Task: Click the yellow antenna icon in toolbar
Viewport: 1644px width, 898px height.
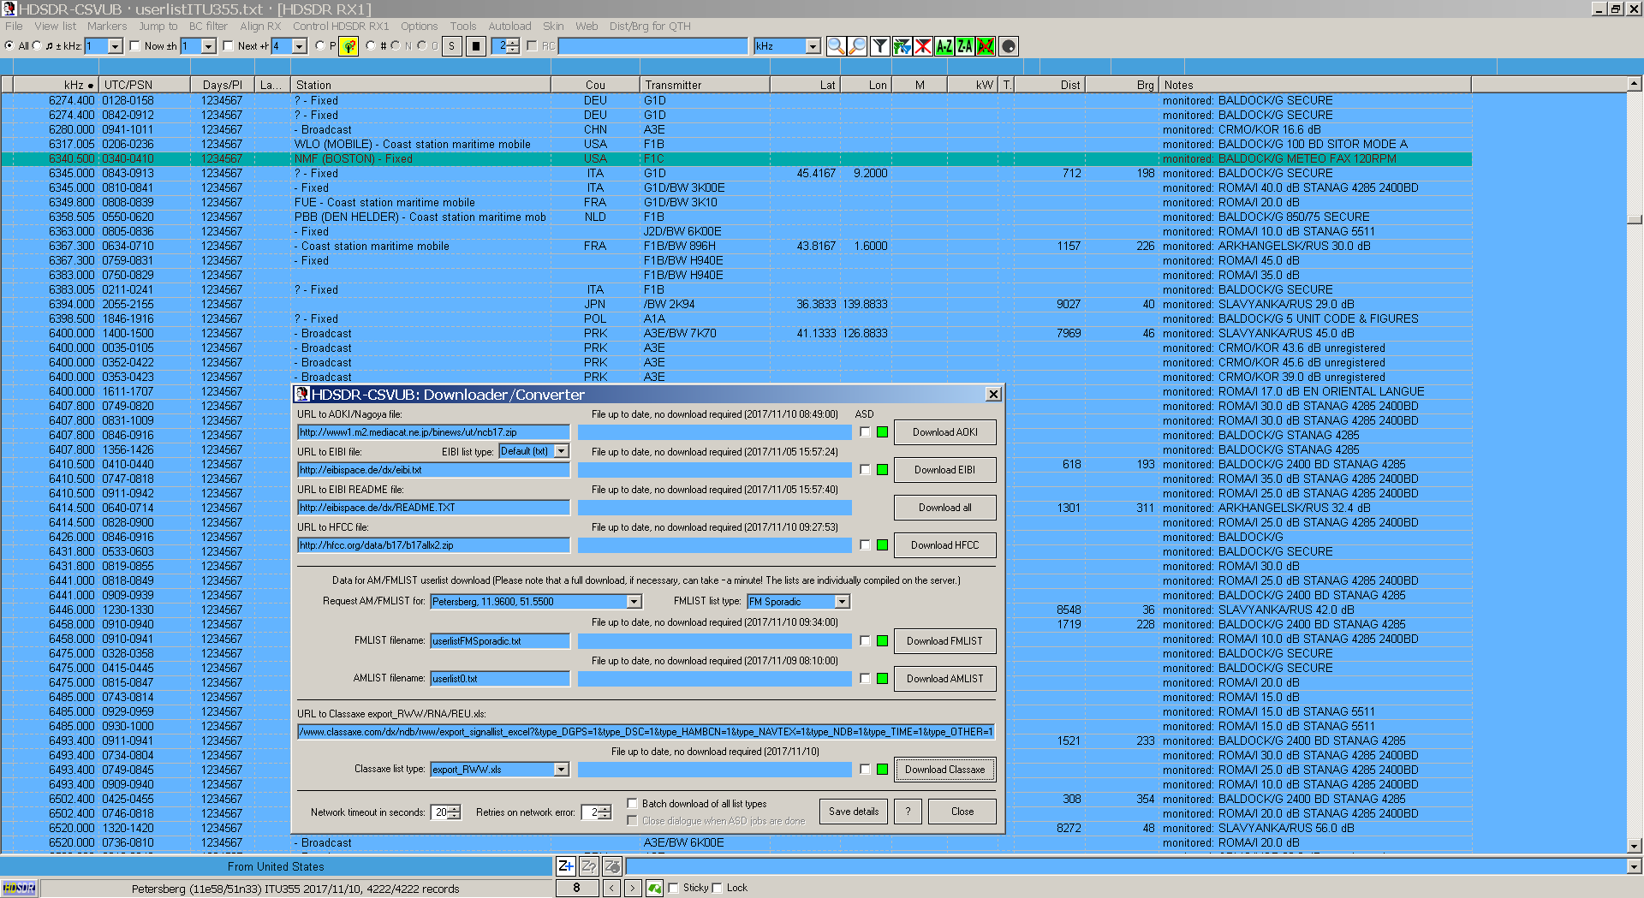Action: tap(348, 46)
